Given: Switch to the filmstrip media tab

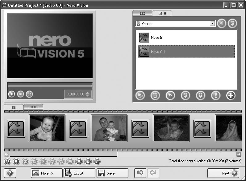Looking at the screenshot, I should point(142,13).
